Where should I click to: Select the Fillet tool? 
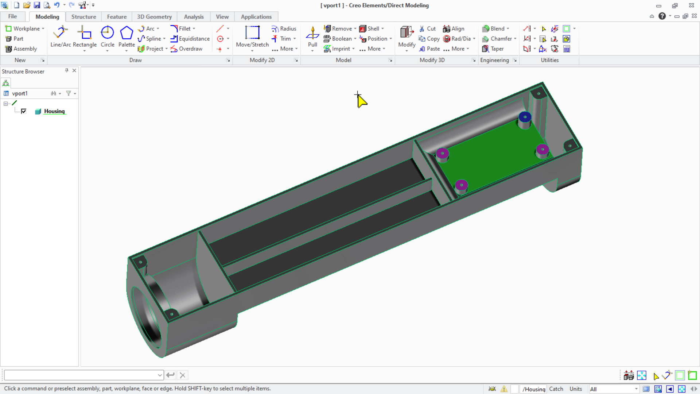180,28
